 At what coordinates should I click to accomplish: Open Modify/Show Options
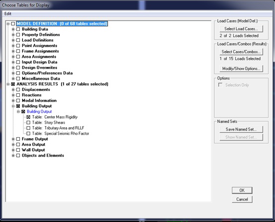tap(241, 69)
